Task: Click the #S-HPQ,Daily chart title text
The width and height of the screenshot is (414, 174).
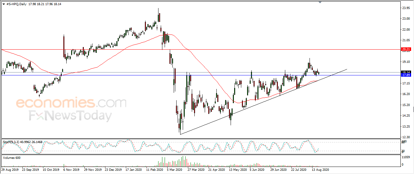Action: tap(16, 4)
